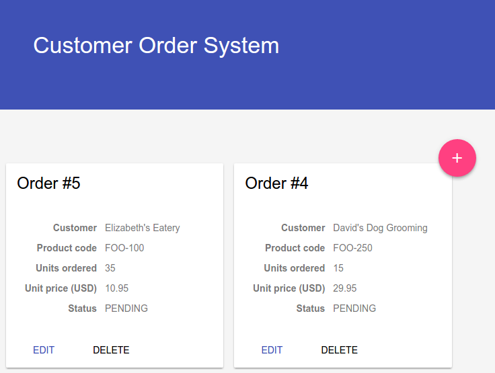Click the product code FOO-250
Viewport: 495px width, 373px height.
tap(352, 248)
